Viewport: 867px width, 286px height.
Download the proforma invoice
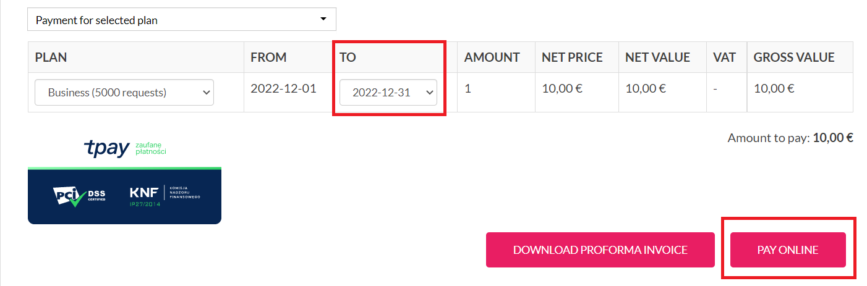(600, 250)
